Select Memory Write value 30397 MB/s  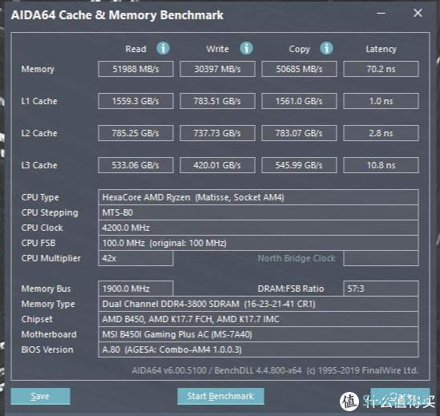(x=217, y=69)
